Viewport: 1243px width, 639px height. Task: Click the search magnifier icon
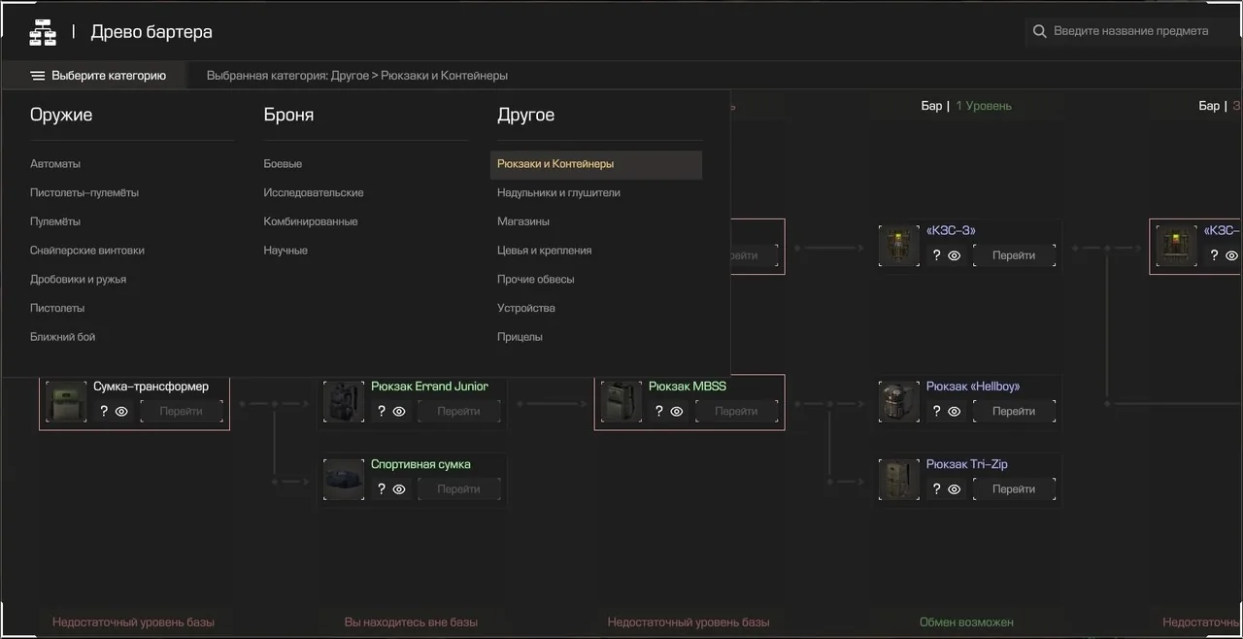click(x=1039, y=31)
